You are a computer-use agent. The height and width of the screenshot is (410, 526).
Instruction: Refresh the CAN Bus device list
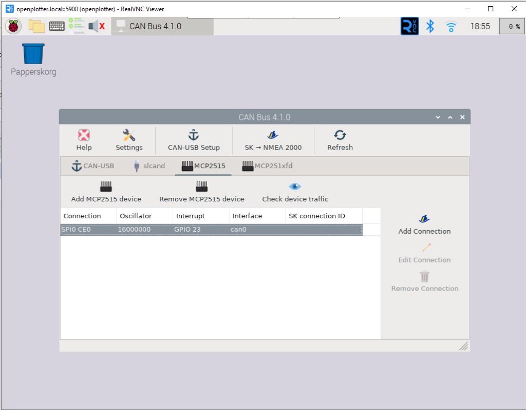[340, 140]
